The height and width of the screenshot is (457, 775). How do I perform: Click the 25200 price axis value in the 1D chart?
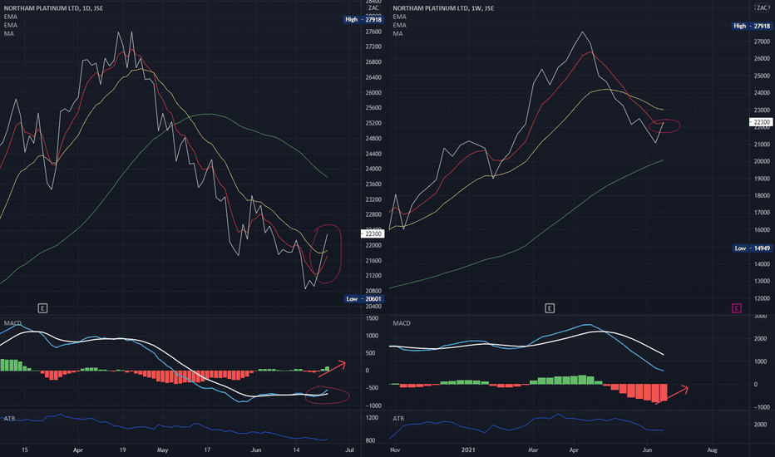(373, 123)
